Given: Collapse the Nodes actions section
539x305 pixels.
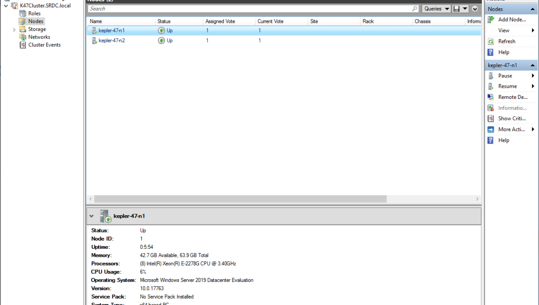Looking at the screenshot, I should point(533,9).
